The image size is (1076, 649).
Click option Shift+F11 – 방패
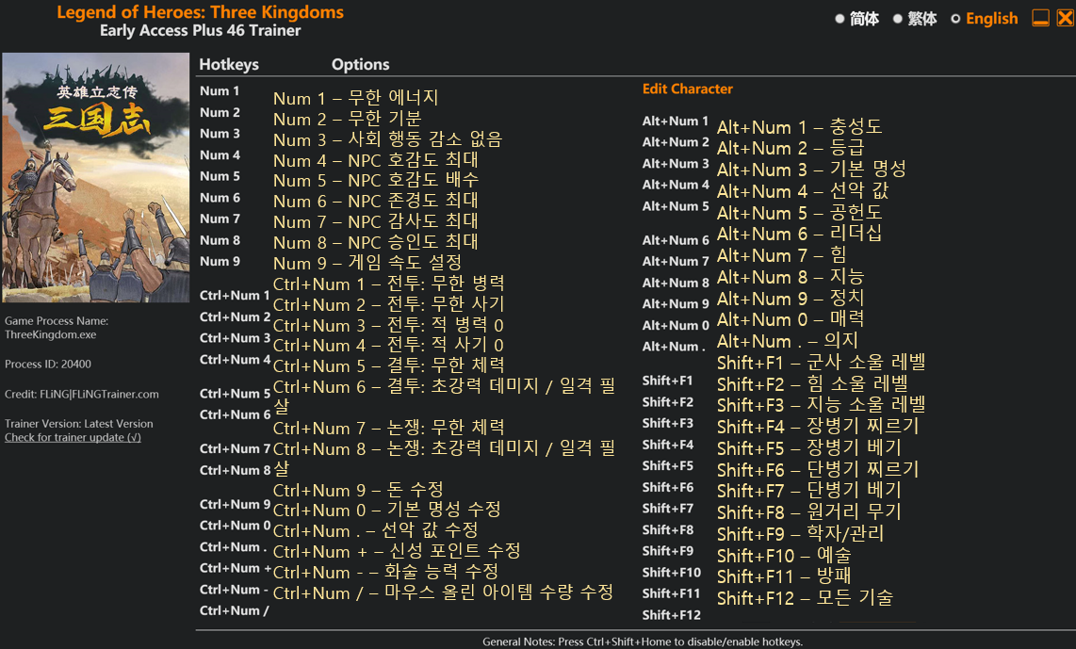click(x=784, y=577)
